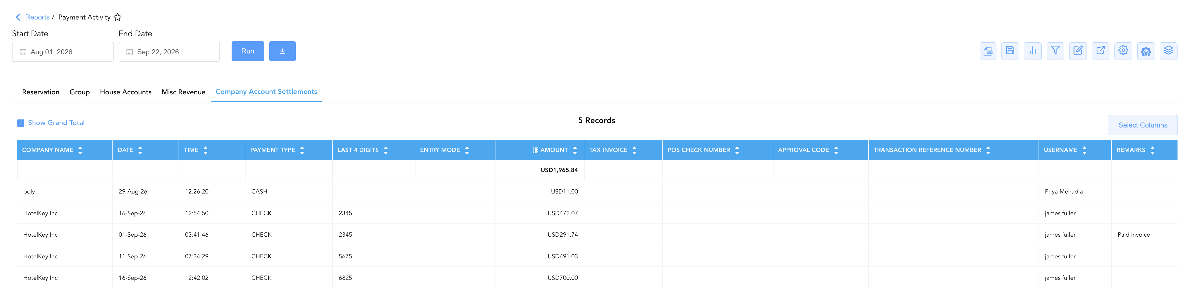Run the payment activity report
Image resolution: width=1187 pixels, height=294 pixels.
click(248, 51)
